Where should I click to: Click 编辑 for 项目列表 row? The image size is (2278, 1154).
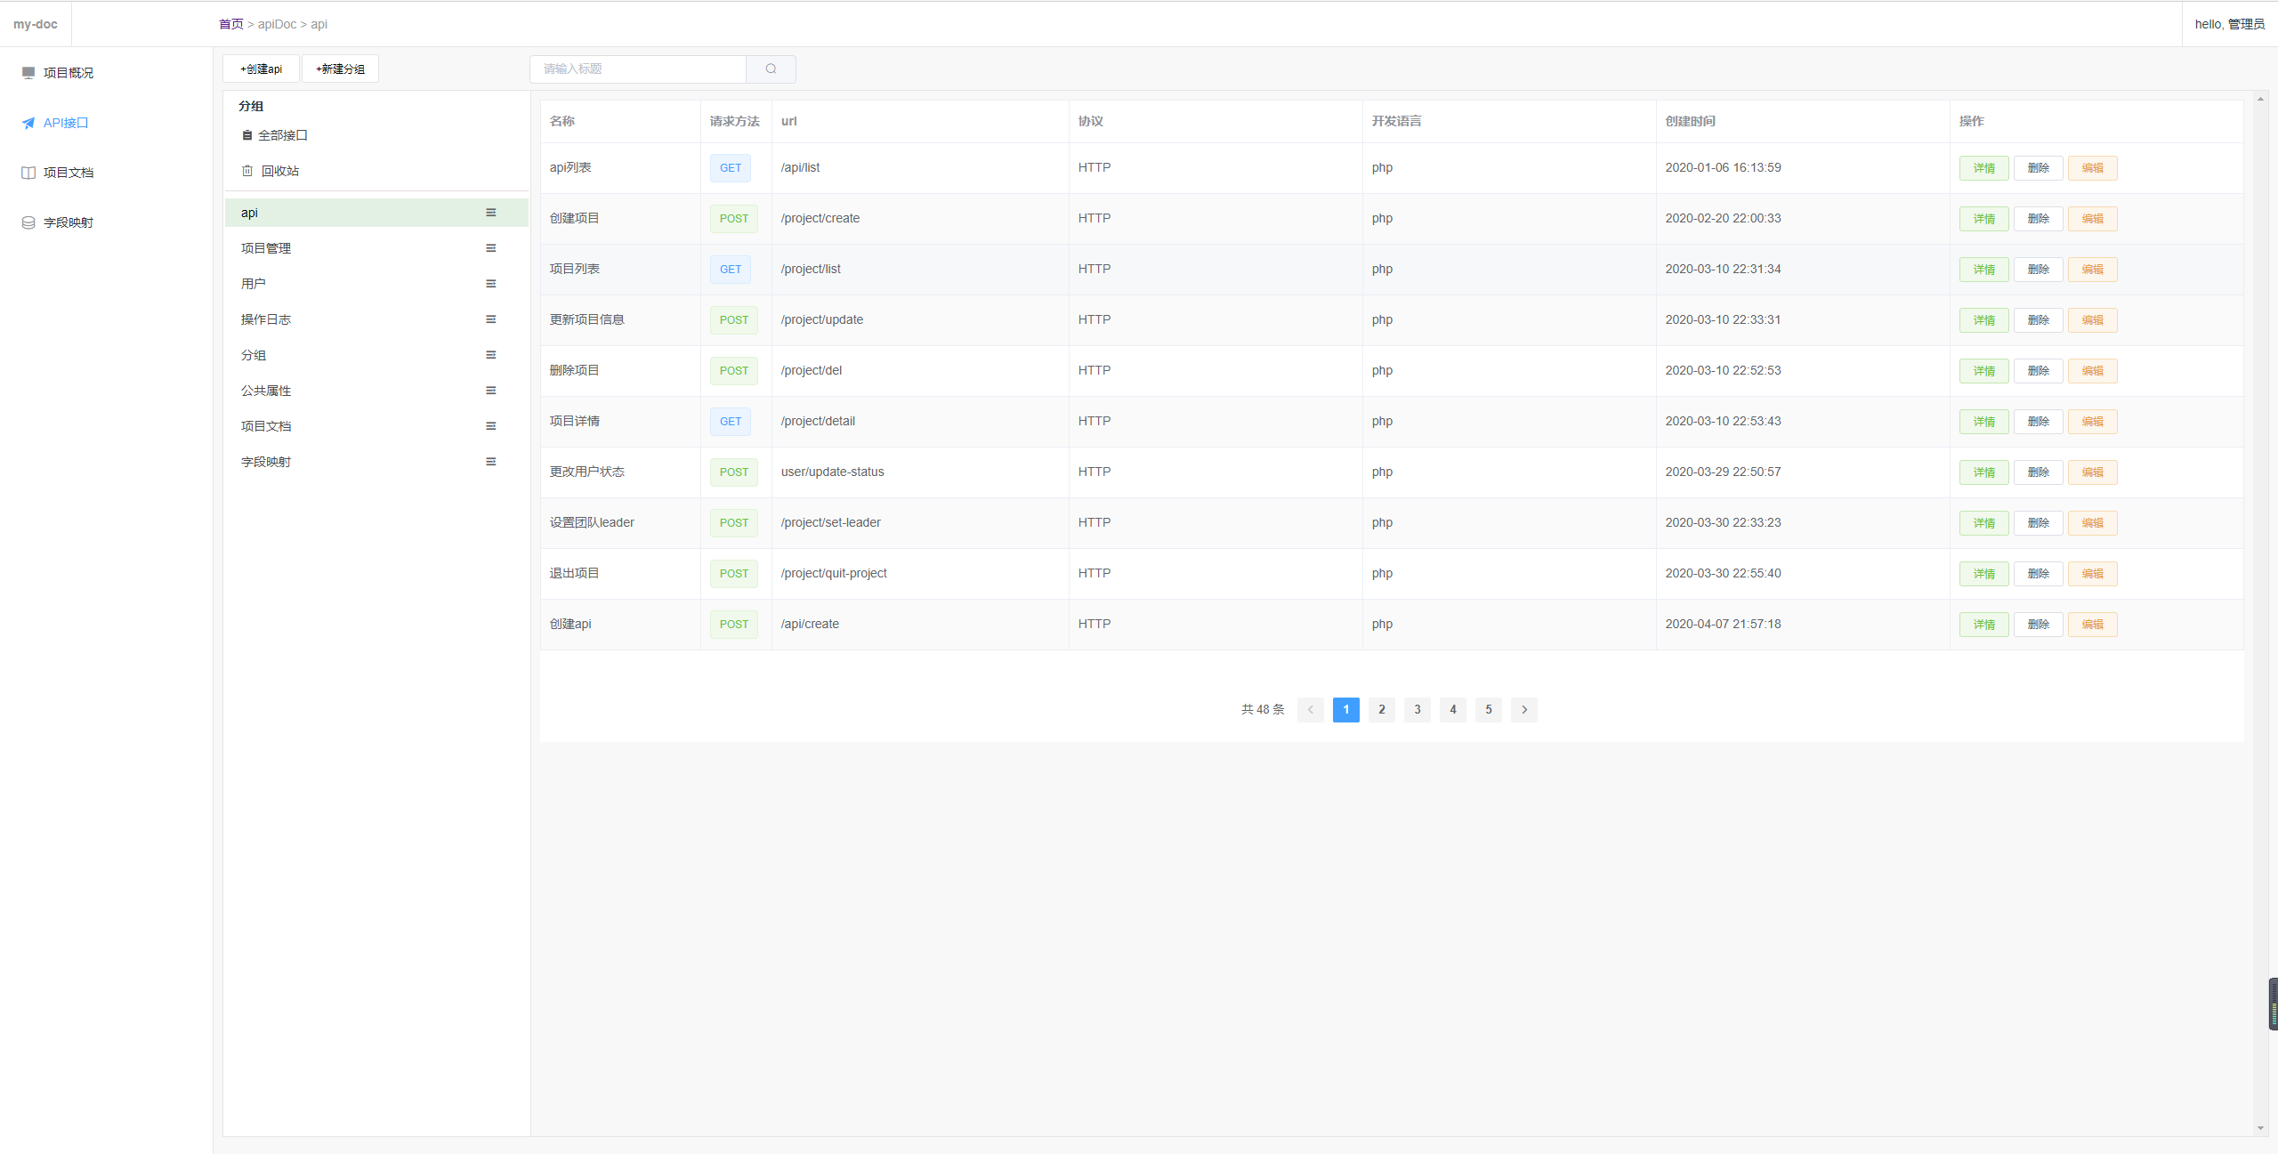[2093, 270]
